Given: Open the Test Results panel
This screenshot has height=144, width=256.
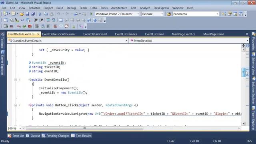Looking at the screenshot, I should (81, 136).
